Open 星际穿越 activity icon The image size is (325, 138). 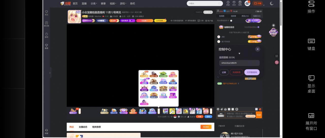114,111
